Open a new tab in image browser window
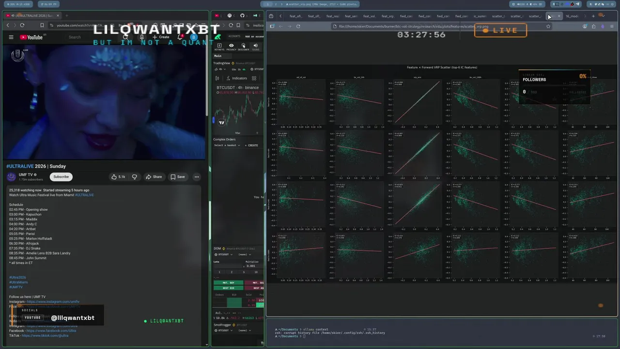Screen dimensions: 620x349 click(x=593, y=16)
